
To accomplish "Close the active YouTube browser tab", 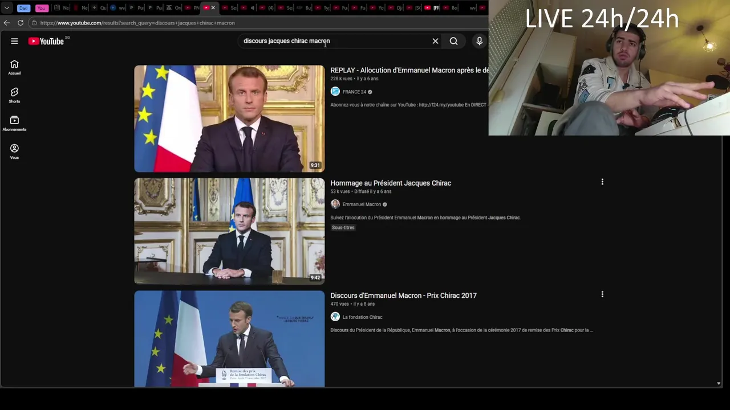I will point(213,8).
